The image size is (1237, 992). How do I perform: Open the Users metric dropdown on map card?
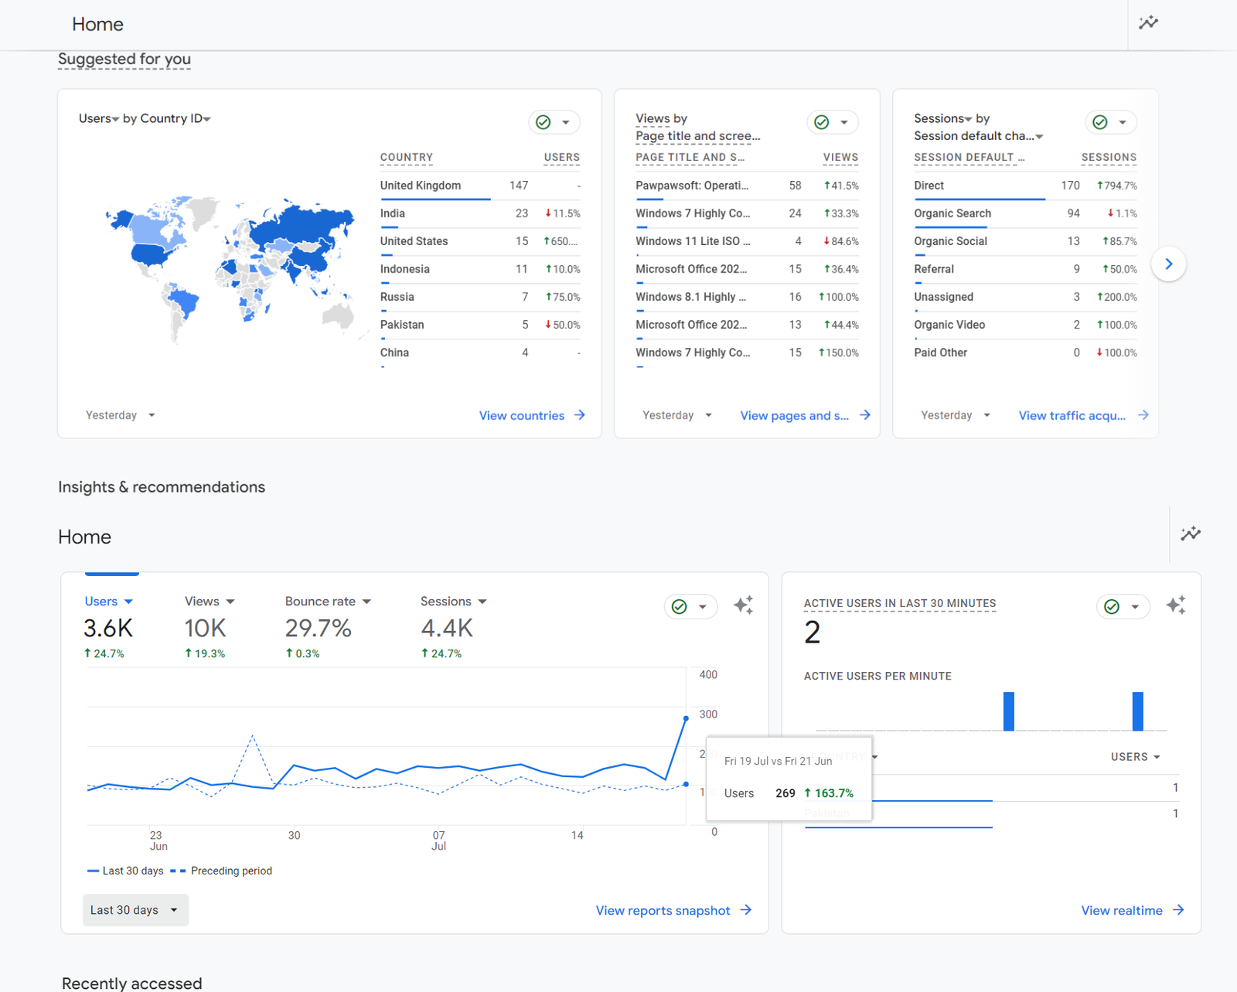tap(99, 118)
